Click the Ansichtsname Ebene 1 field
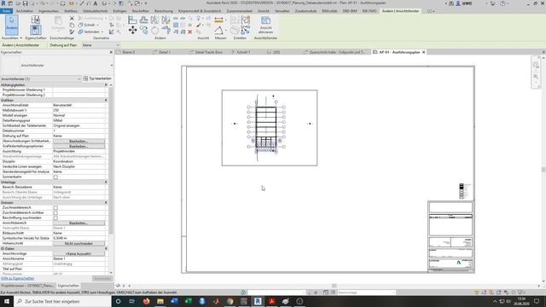Screen dimensions: 546x307 [79, 258]
